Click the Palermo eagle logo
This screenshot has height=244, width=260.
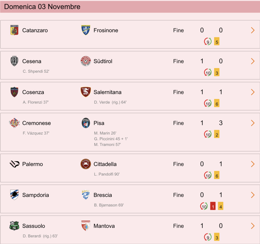tap(14, 164)
